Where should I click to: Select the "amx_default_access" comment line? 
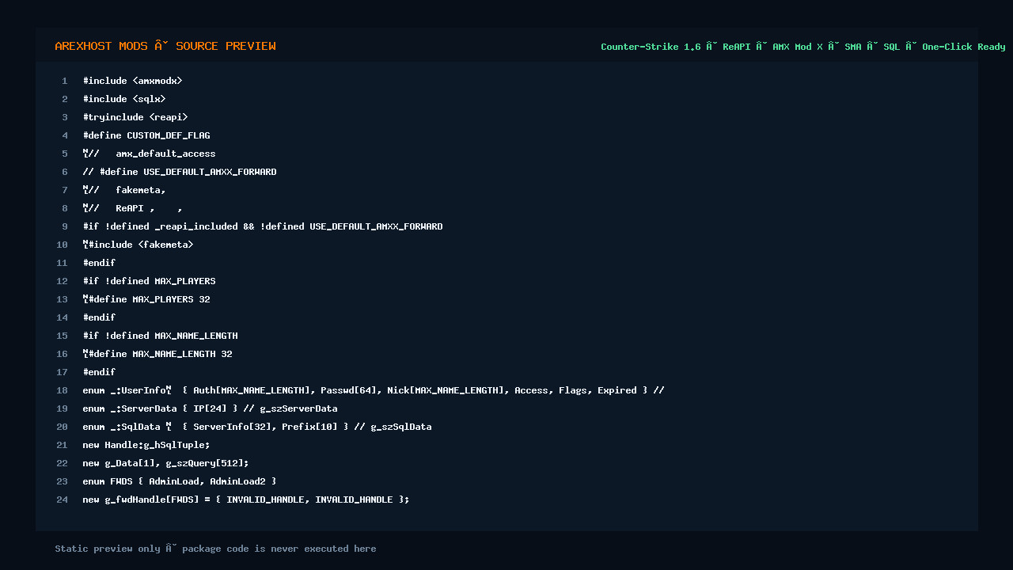pyautogui.click(x=149, y=154)
